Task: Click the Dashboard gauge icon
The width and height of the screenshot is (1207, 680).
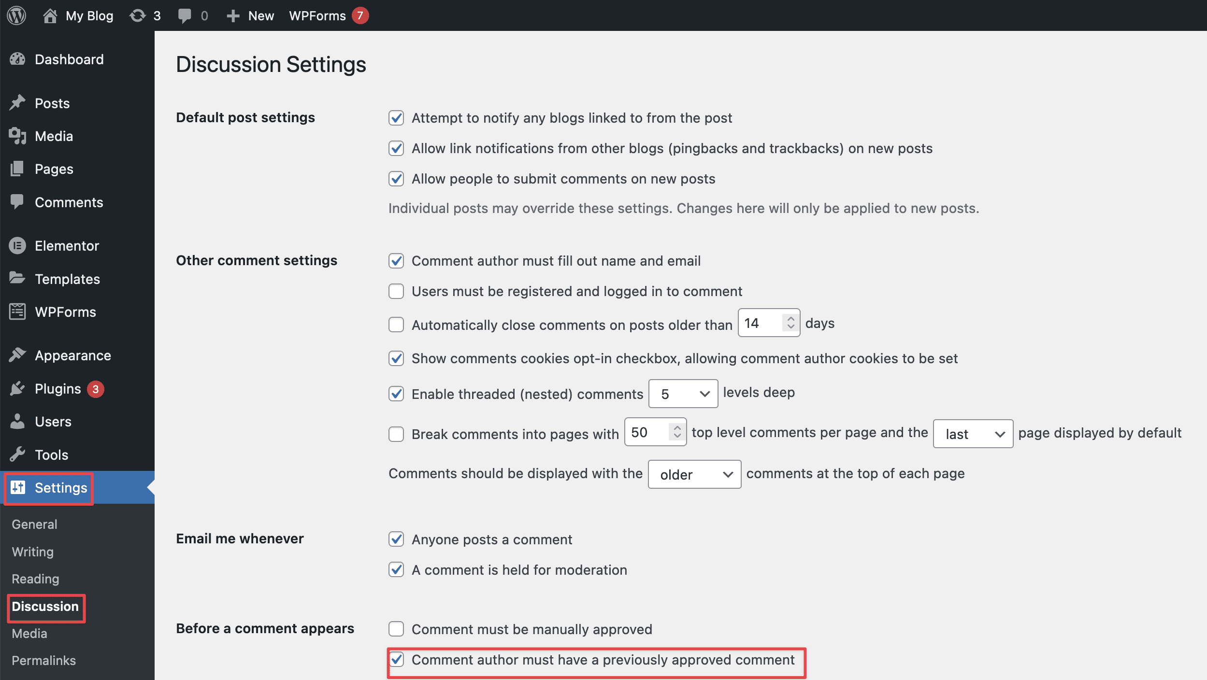Action: 17,59
